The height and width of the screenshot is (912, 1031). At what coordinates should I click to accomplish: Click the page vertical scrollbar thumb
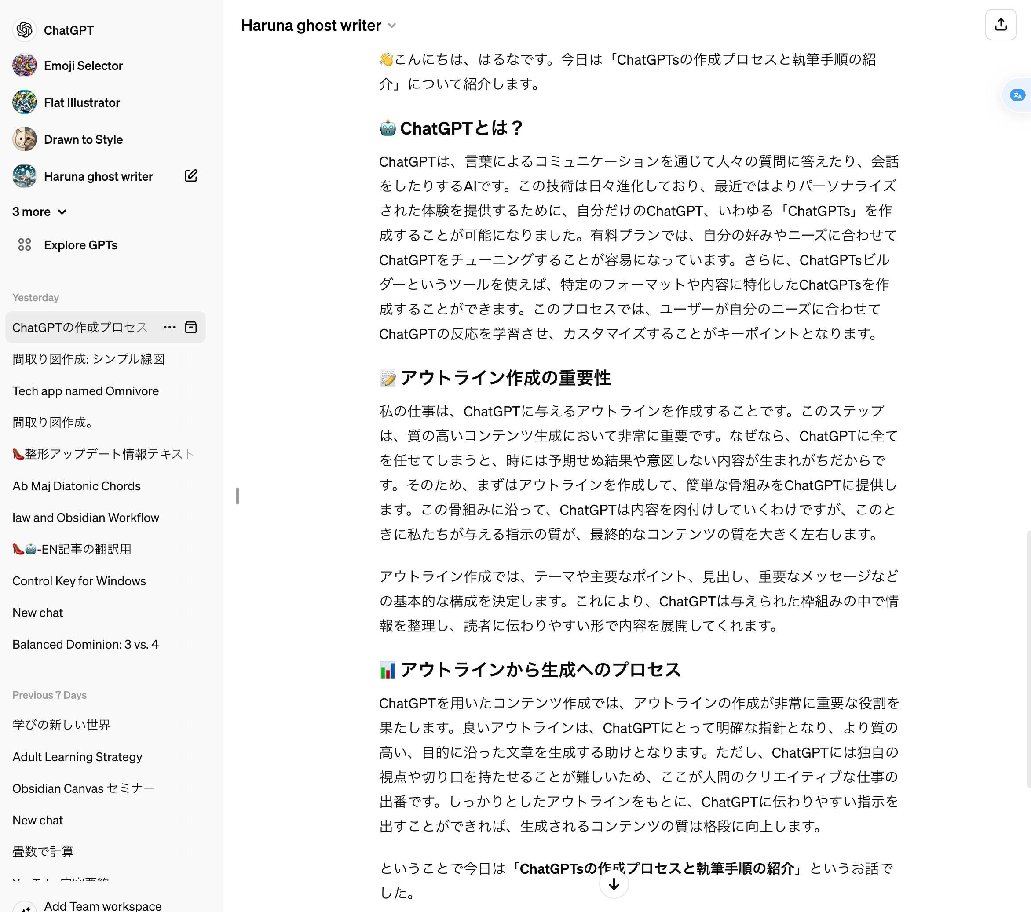pos(1028,658)
